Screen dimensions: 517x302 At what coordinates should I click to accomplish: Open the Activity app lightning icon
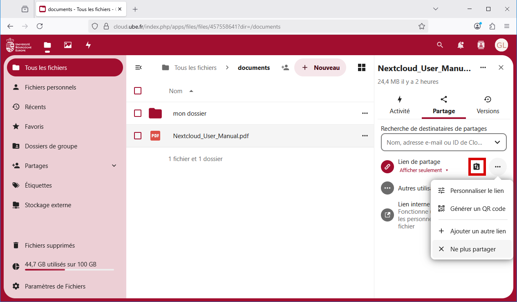click(88, 45)
